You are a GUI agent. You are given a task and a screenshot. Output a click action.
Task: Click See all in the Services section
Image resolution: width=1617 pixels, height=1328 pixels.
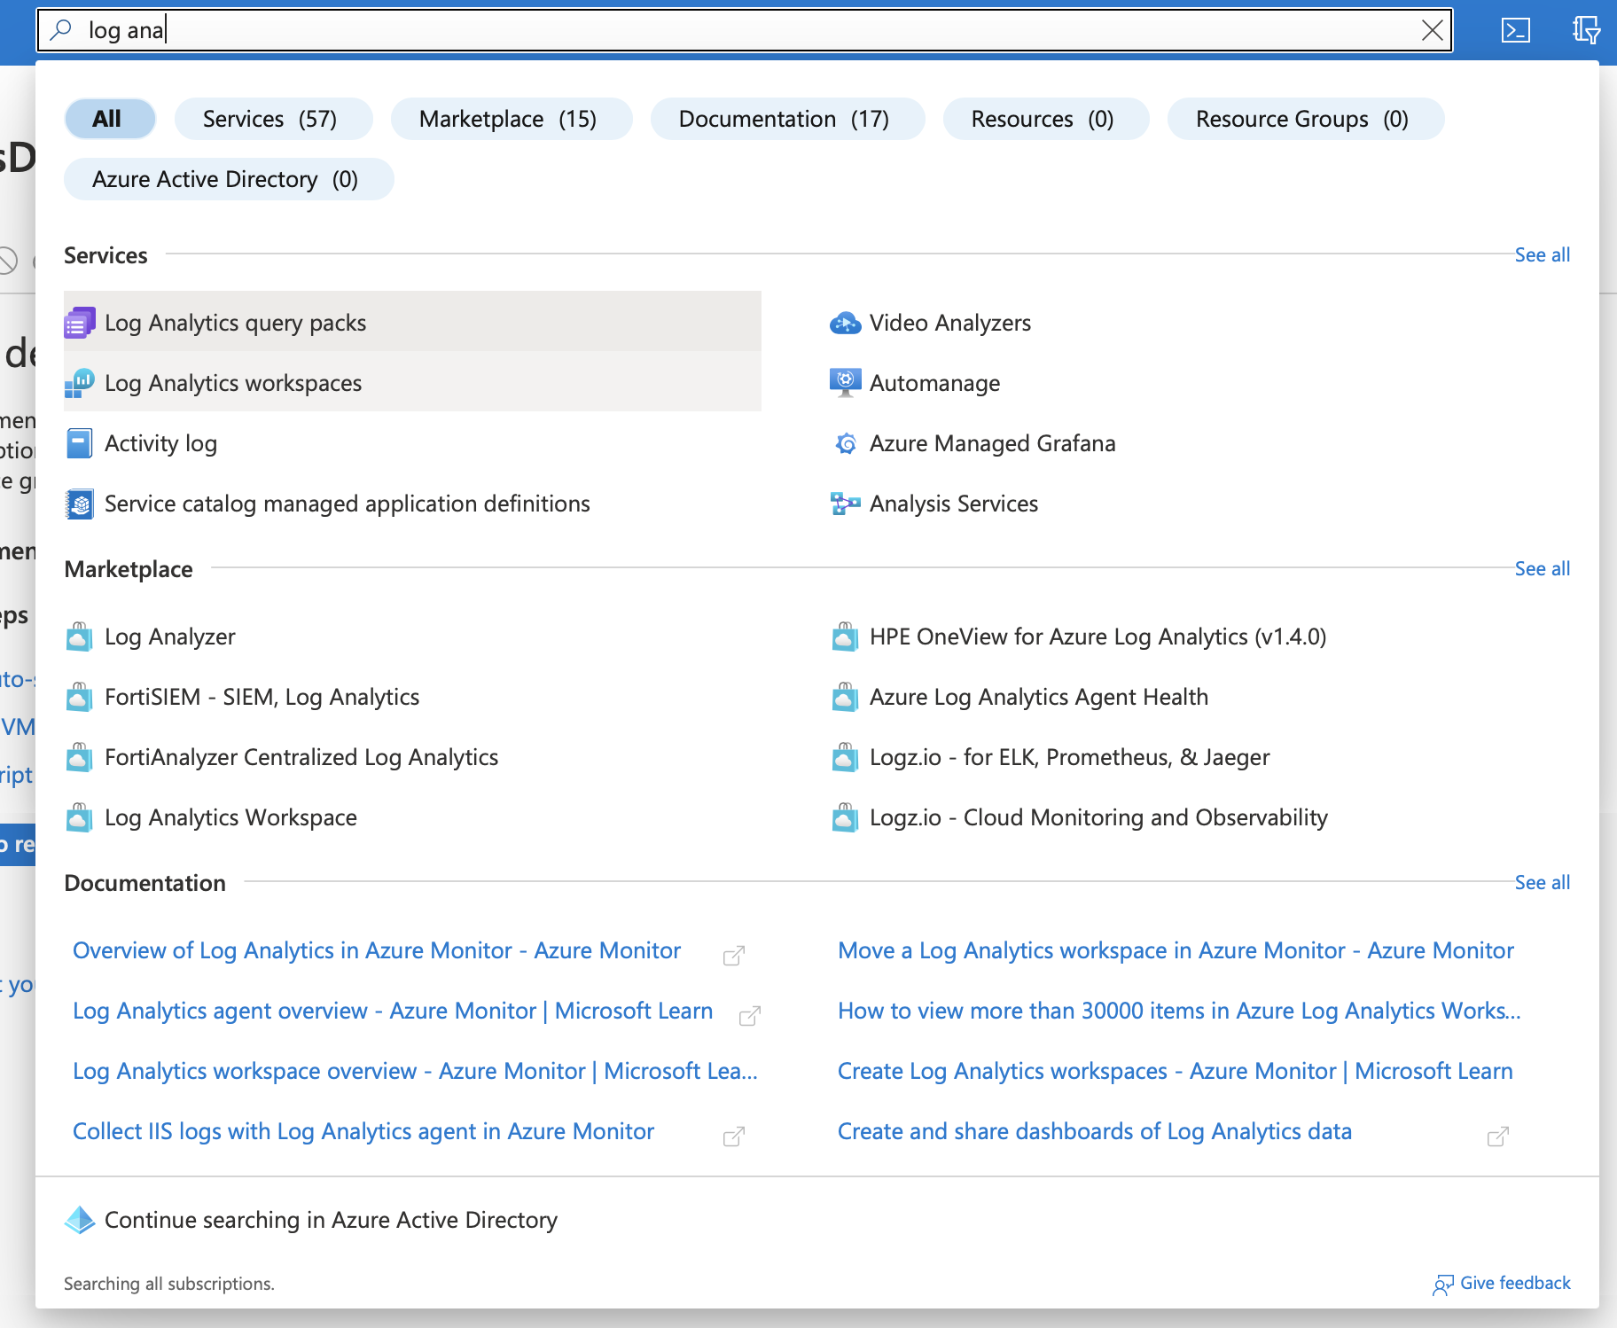pyautogui.click(x=1543, y=255)
